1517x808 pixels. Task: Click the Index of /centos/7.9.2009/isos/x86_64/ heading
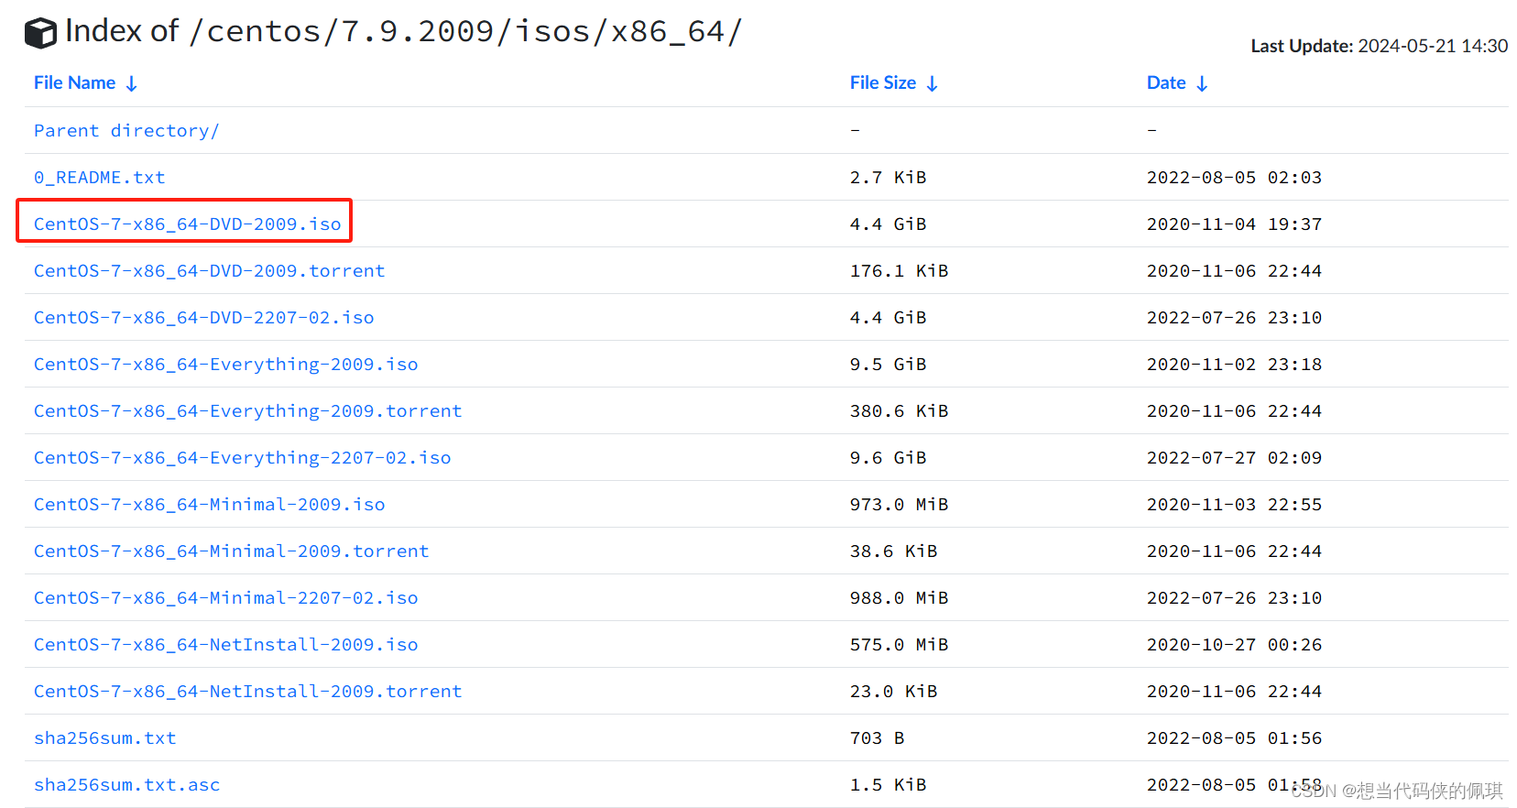pyautogui.click(x=403, y=32)
